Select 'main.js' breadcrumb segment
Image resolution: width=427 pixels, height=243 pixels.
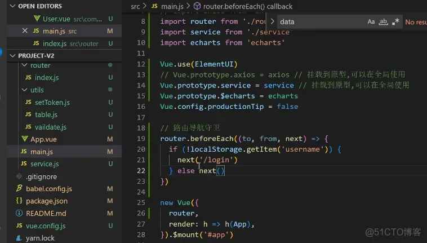[172, 7]
